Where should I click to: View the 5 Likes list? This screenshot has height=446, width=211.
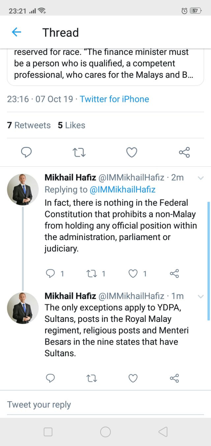72,125
